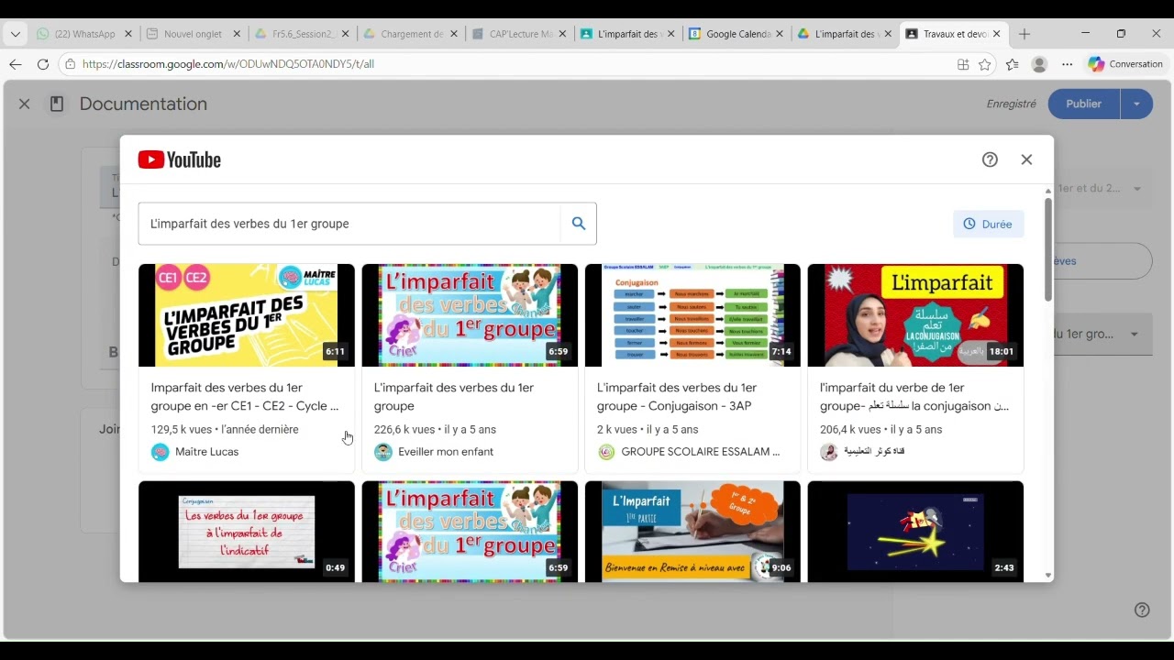Image resolution: width=1174 pixels, height=660 pixels.
Task: Open a new browser tab
Action: [x=1024, y=34]
